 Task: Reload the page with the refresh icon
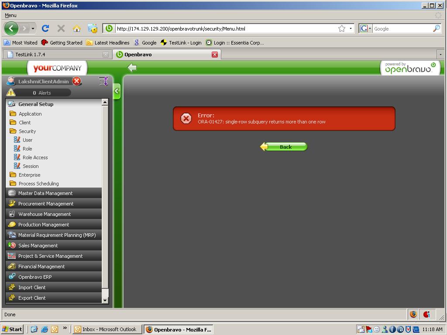coord(45,29)
